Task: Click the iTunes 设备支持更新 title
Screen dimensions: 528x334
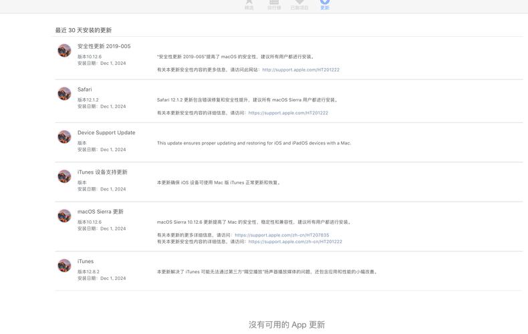Action: [102, 172]
